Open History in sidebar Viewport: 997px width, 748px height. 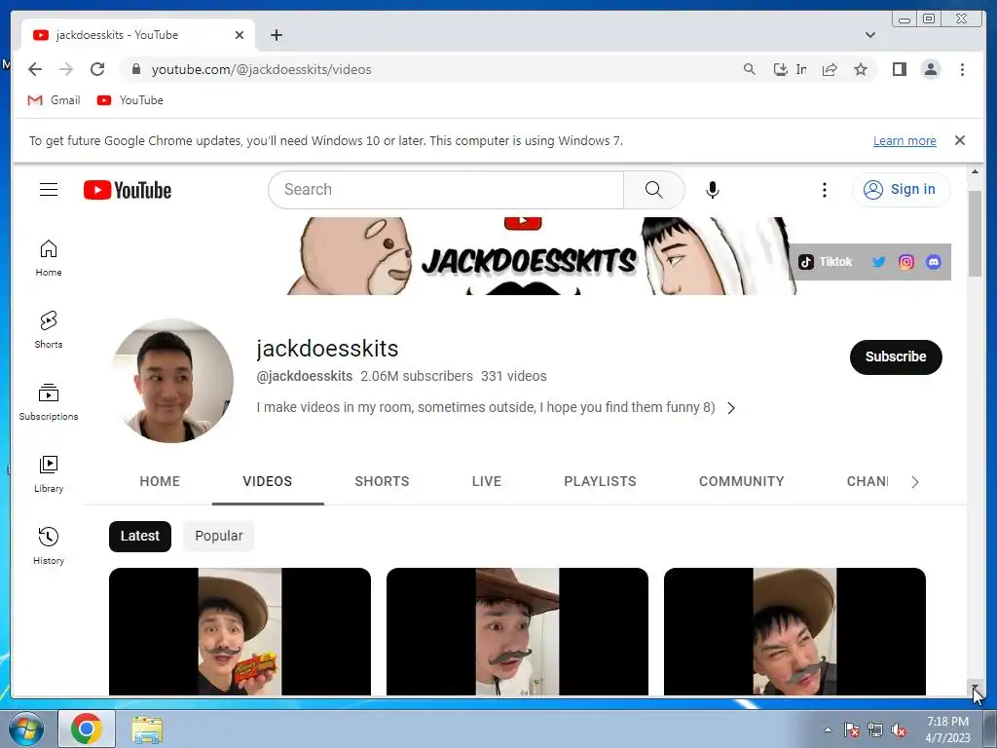coord(49,545)
